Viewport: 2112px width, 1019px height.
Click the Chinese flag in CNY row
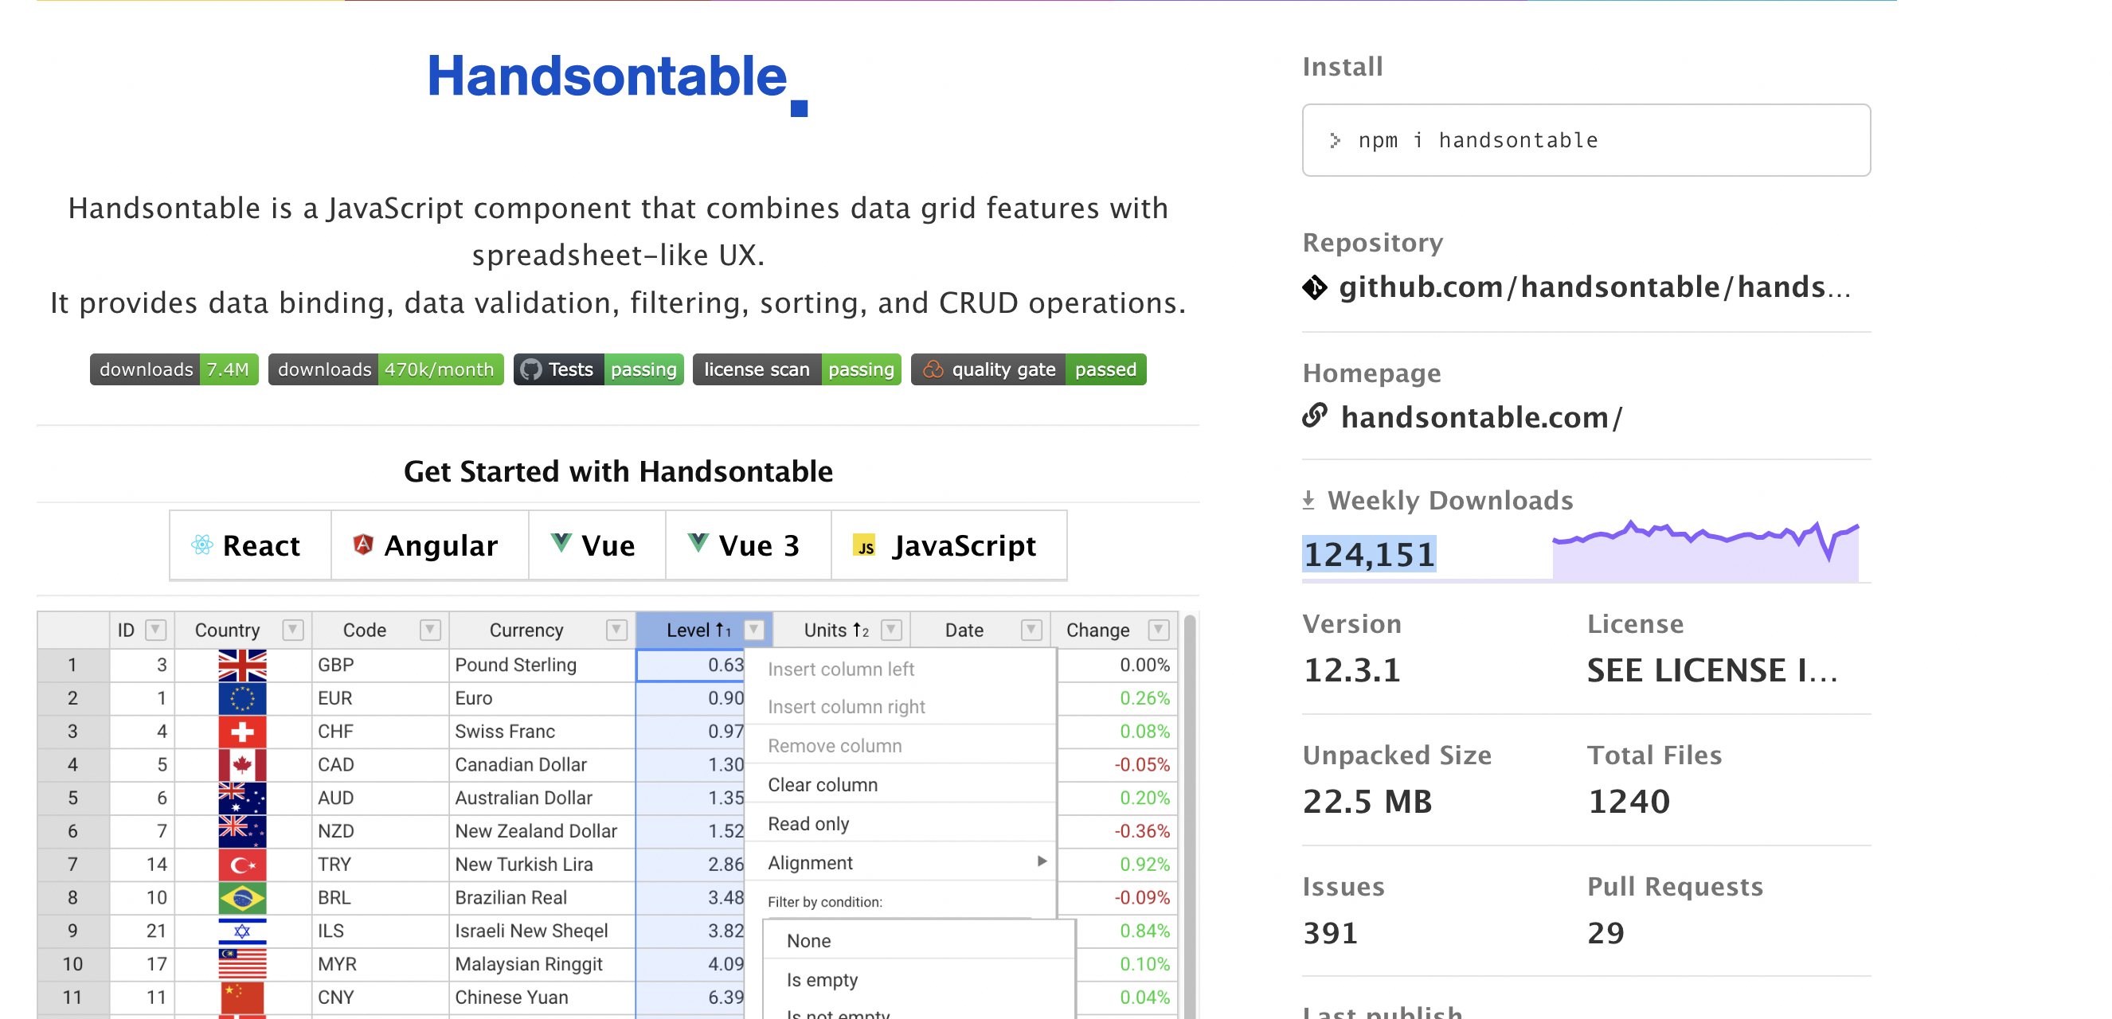[x=242, y=997]
